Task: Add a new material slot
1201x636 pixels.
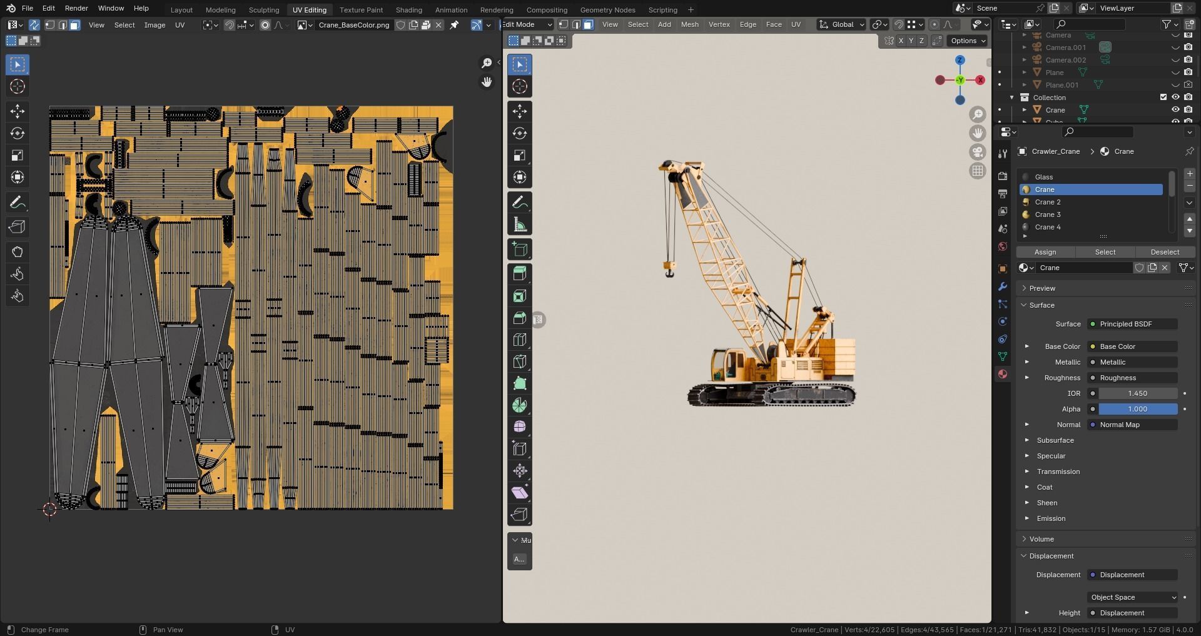Action: tap(1190, 174)
